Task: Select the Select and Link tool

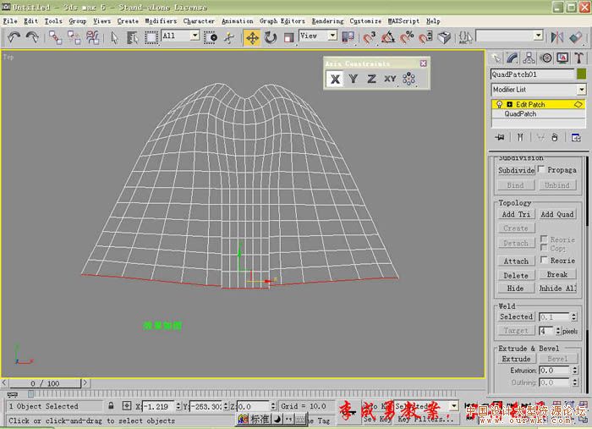Action: click(56, 37)
